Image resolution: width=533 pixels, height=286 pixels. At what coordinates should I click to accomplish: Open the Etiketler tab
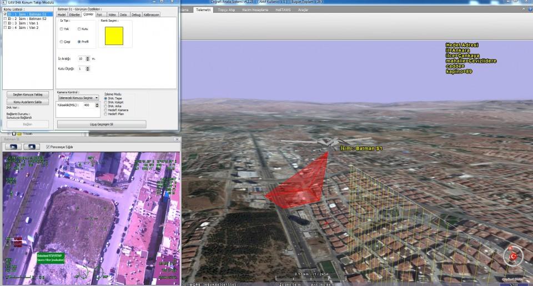[74, 15]
